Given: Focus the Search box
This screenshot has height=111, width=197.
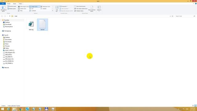Looking at the screenshot, I should (185, 16).
